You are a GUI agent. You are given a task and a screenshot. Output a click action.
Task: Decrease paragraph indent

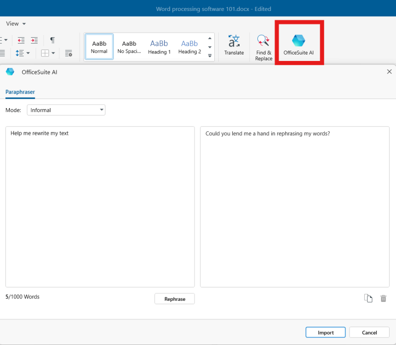(21, 40)
